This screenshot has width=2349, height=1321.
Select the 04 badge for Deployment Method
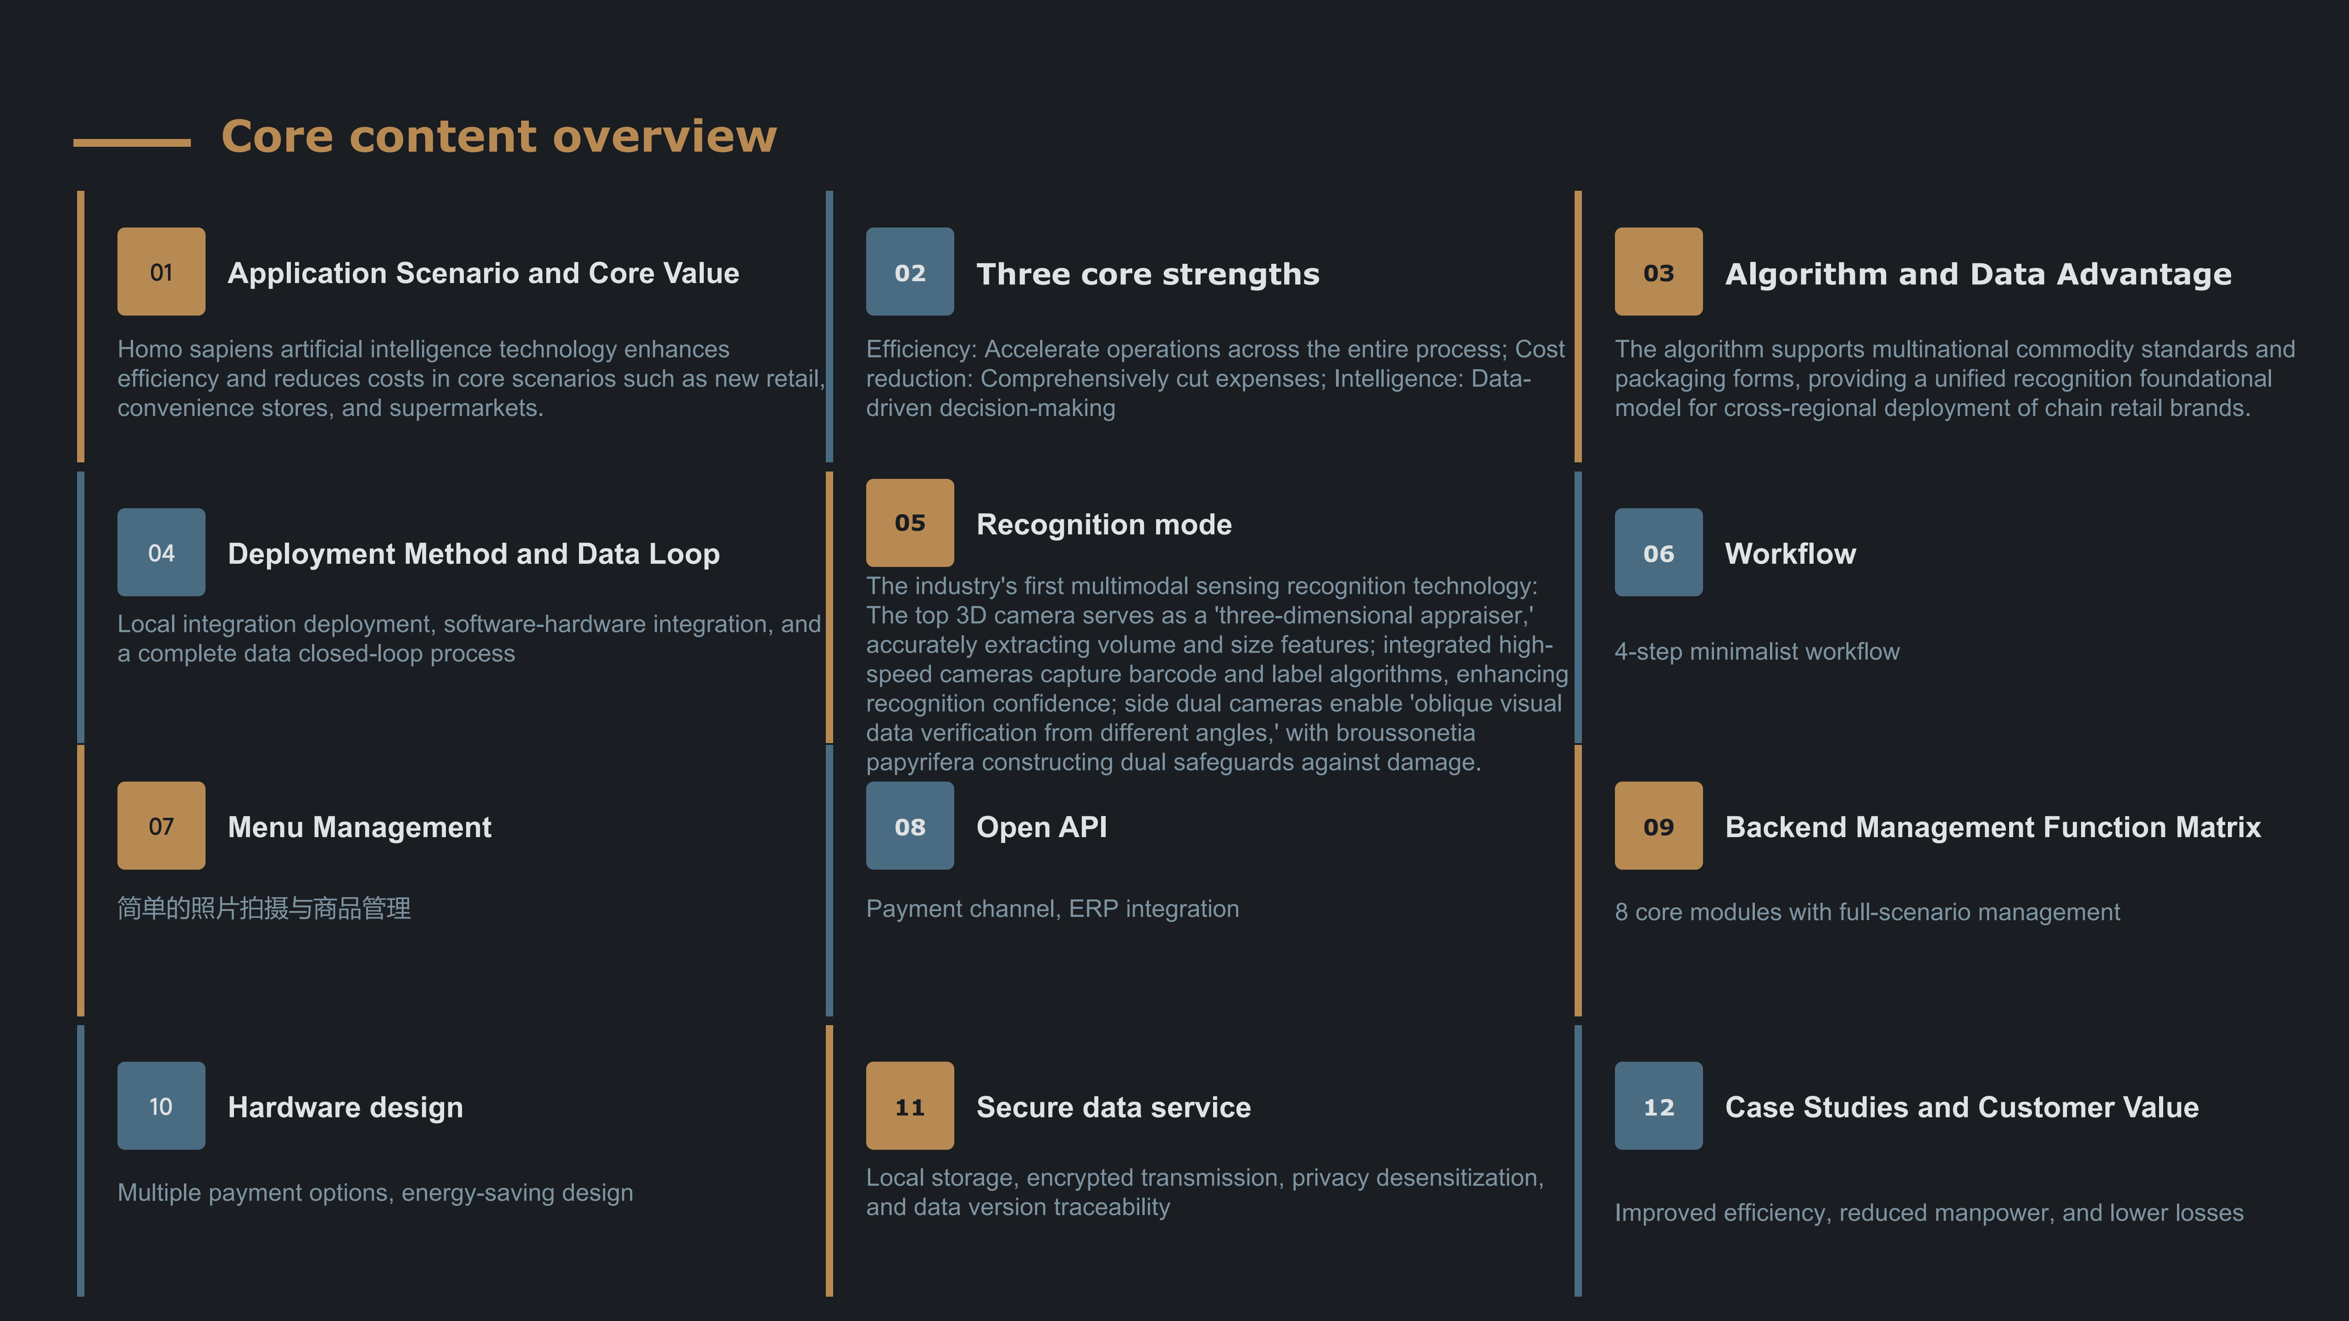pos(161,552)
